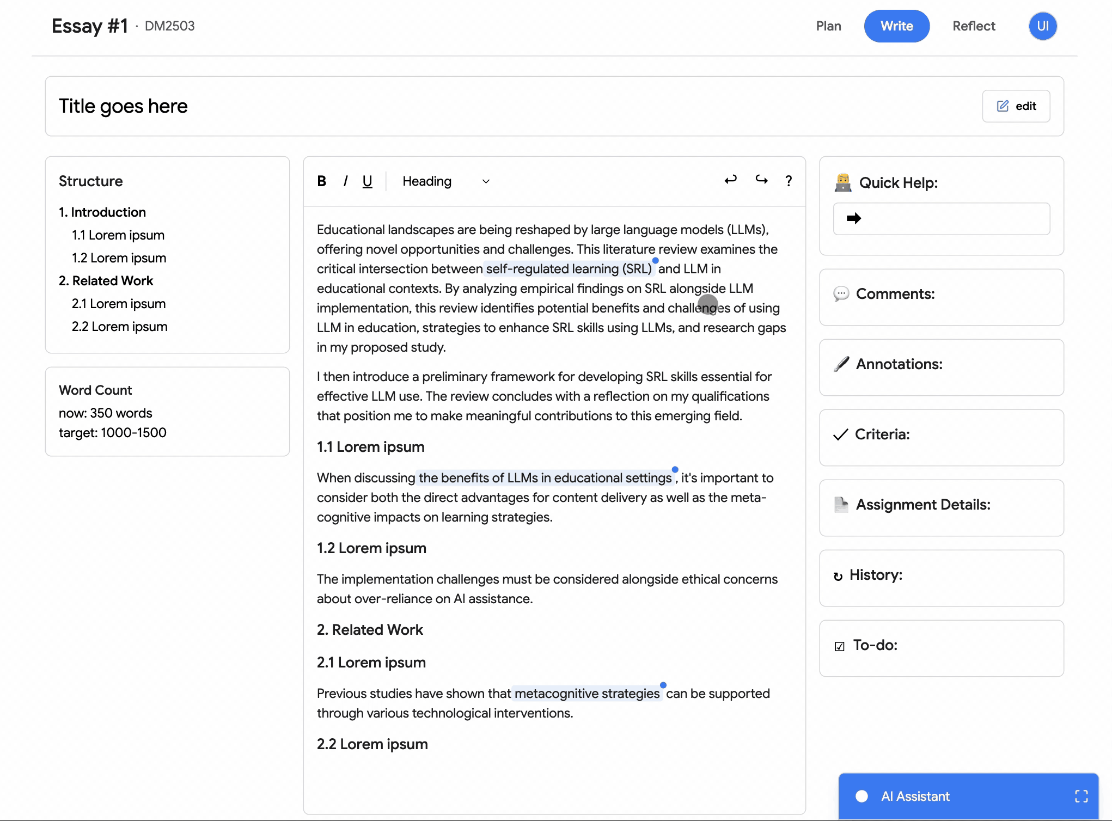
Task: Toggle bold formatting button
Action: click(x=322, y=181)
